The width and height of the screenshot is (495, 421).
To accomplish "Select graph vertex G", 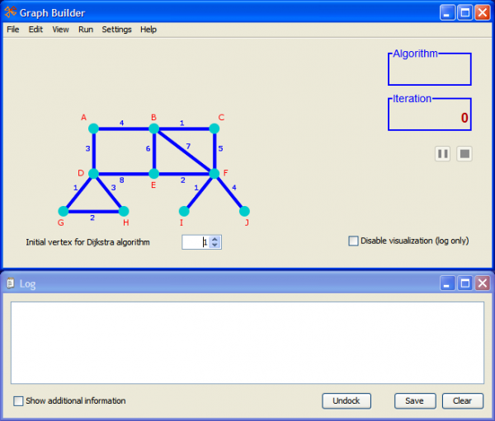I will click(64, 211).
